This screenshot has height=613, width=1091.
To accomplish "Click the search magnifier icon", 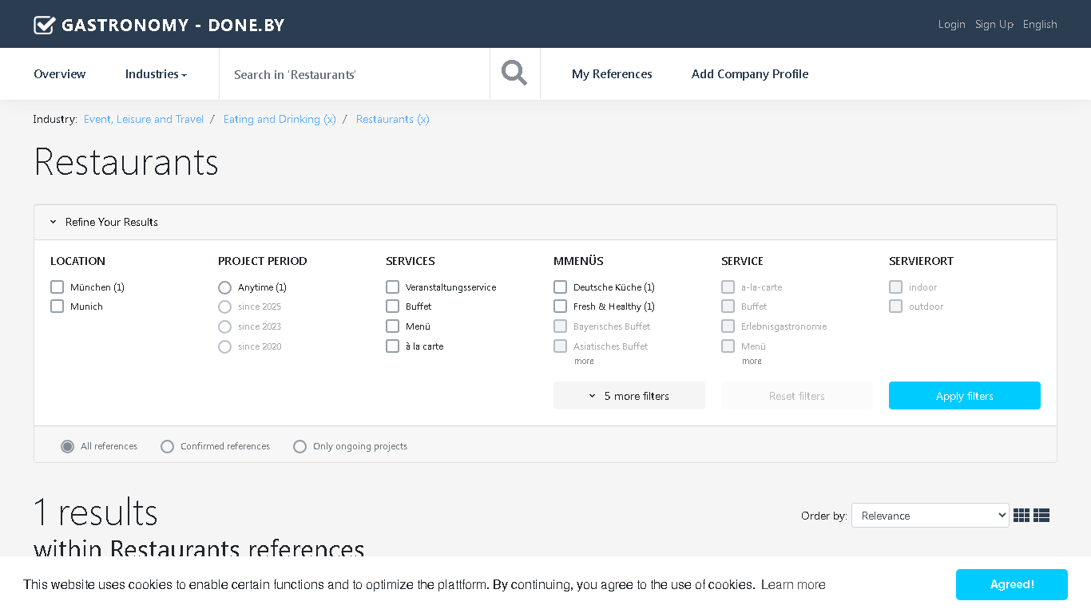I will (514, 73).
